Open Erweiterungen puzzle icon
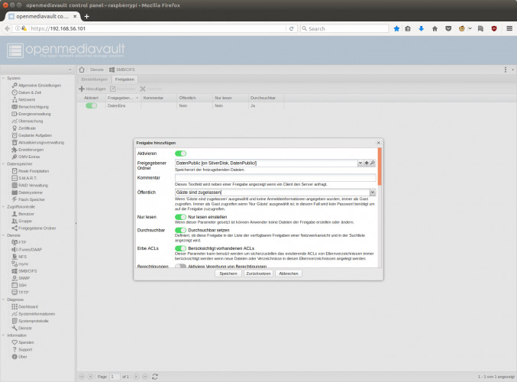The height and width of the screenshot is (382, 517). coord(15,150)
